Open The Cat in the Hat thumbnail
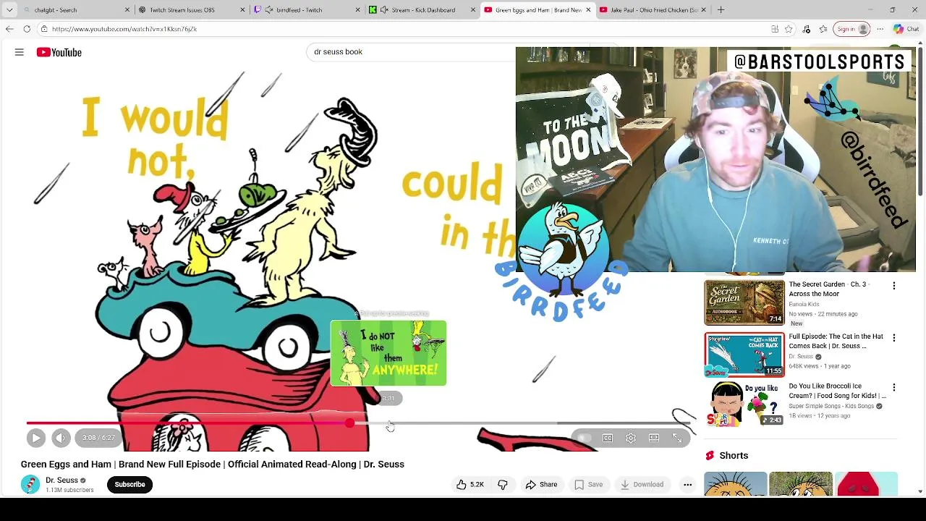The height and width of the screenshot is (521, 926). point(744,355)
